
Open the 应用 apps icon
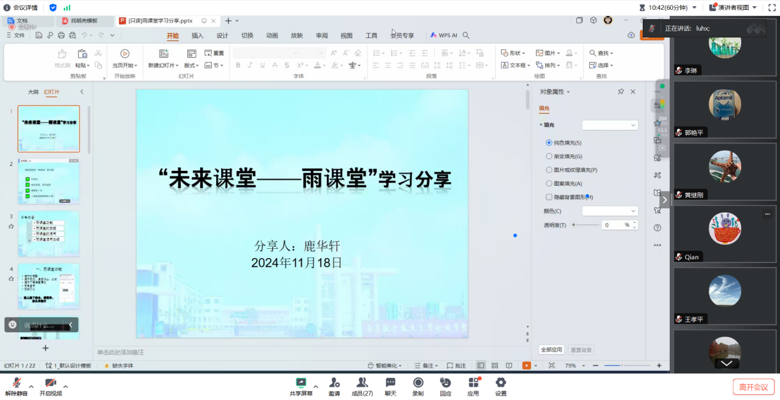473,383
